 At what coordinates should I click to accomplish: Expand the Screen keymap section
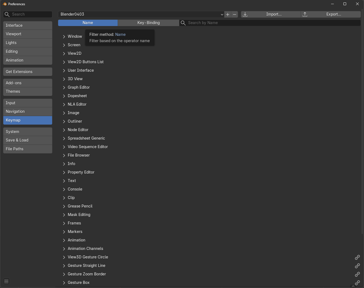[64, 45]
